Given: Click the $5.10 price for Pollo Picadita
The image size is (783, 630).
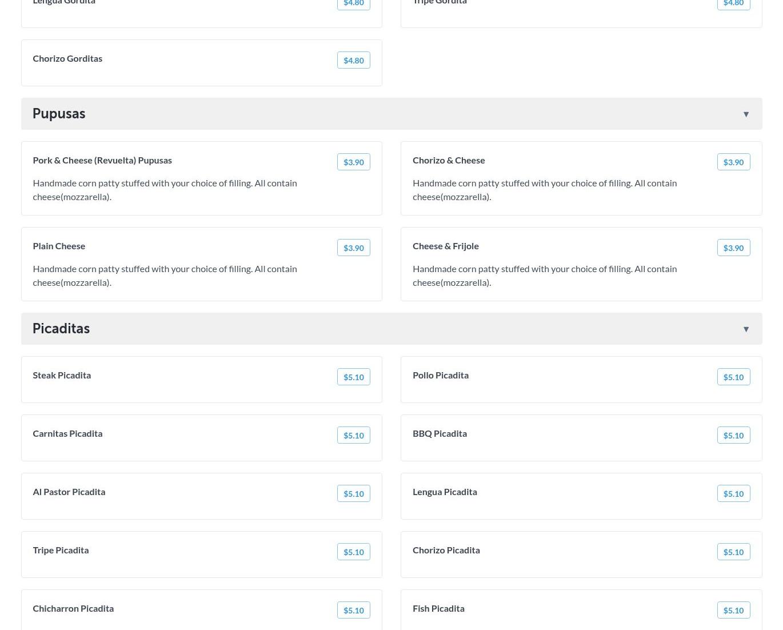Looking at the screenshot, I should tap(734, 377).
